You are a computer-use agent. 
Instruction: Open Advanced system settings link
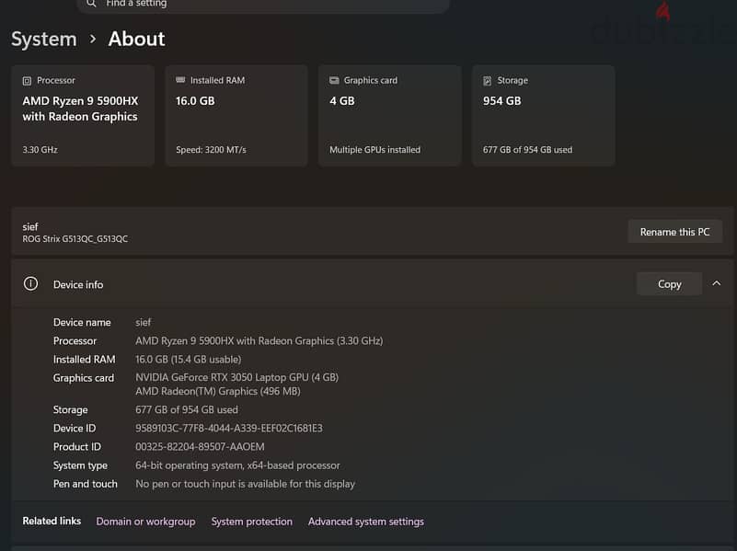point(365,522)
